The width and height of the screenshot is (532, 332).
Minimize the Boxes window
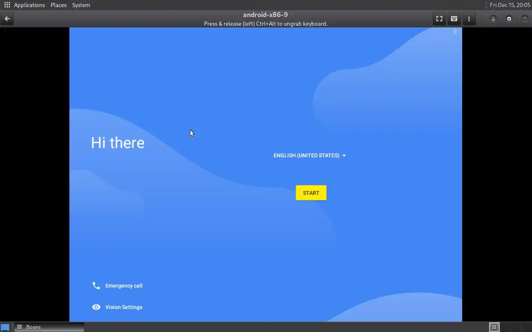493,19
